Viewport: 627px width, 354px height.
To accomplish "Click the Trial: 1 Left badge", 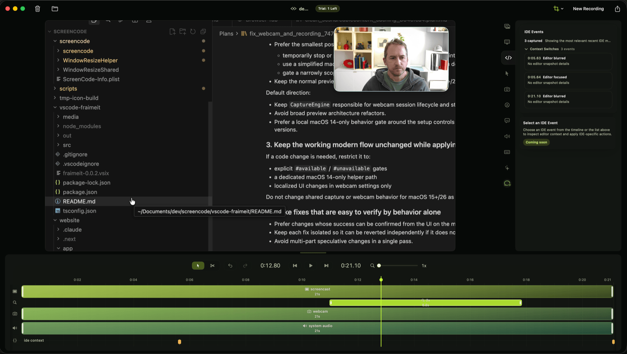I will tap(327, 9).
